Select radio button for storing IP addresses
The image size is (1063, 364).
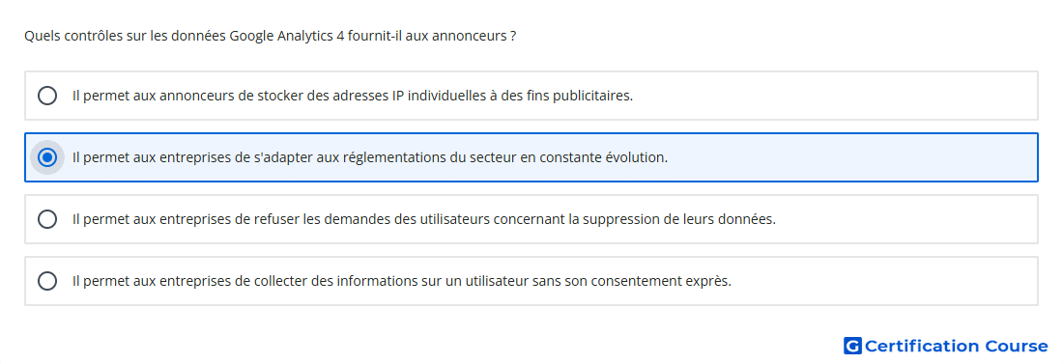click(x=47, y=96)
